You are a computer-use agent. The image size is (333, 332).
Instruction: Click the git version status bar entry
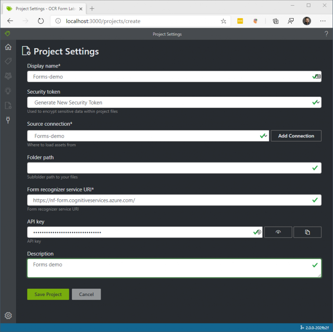tap(314, 328)
